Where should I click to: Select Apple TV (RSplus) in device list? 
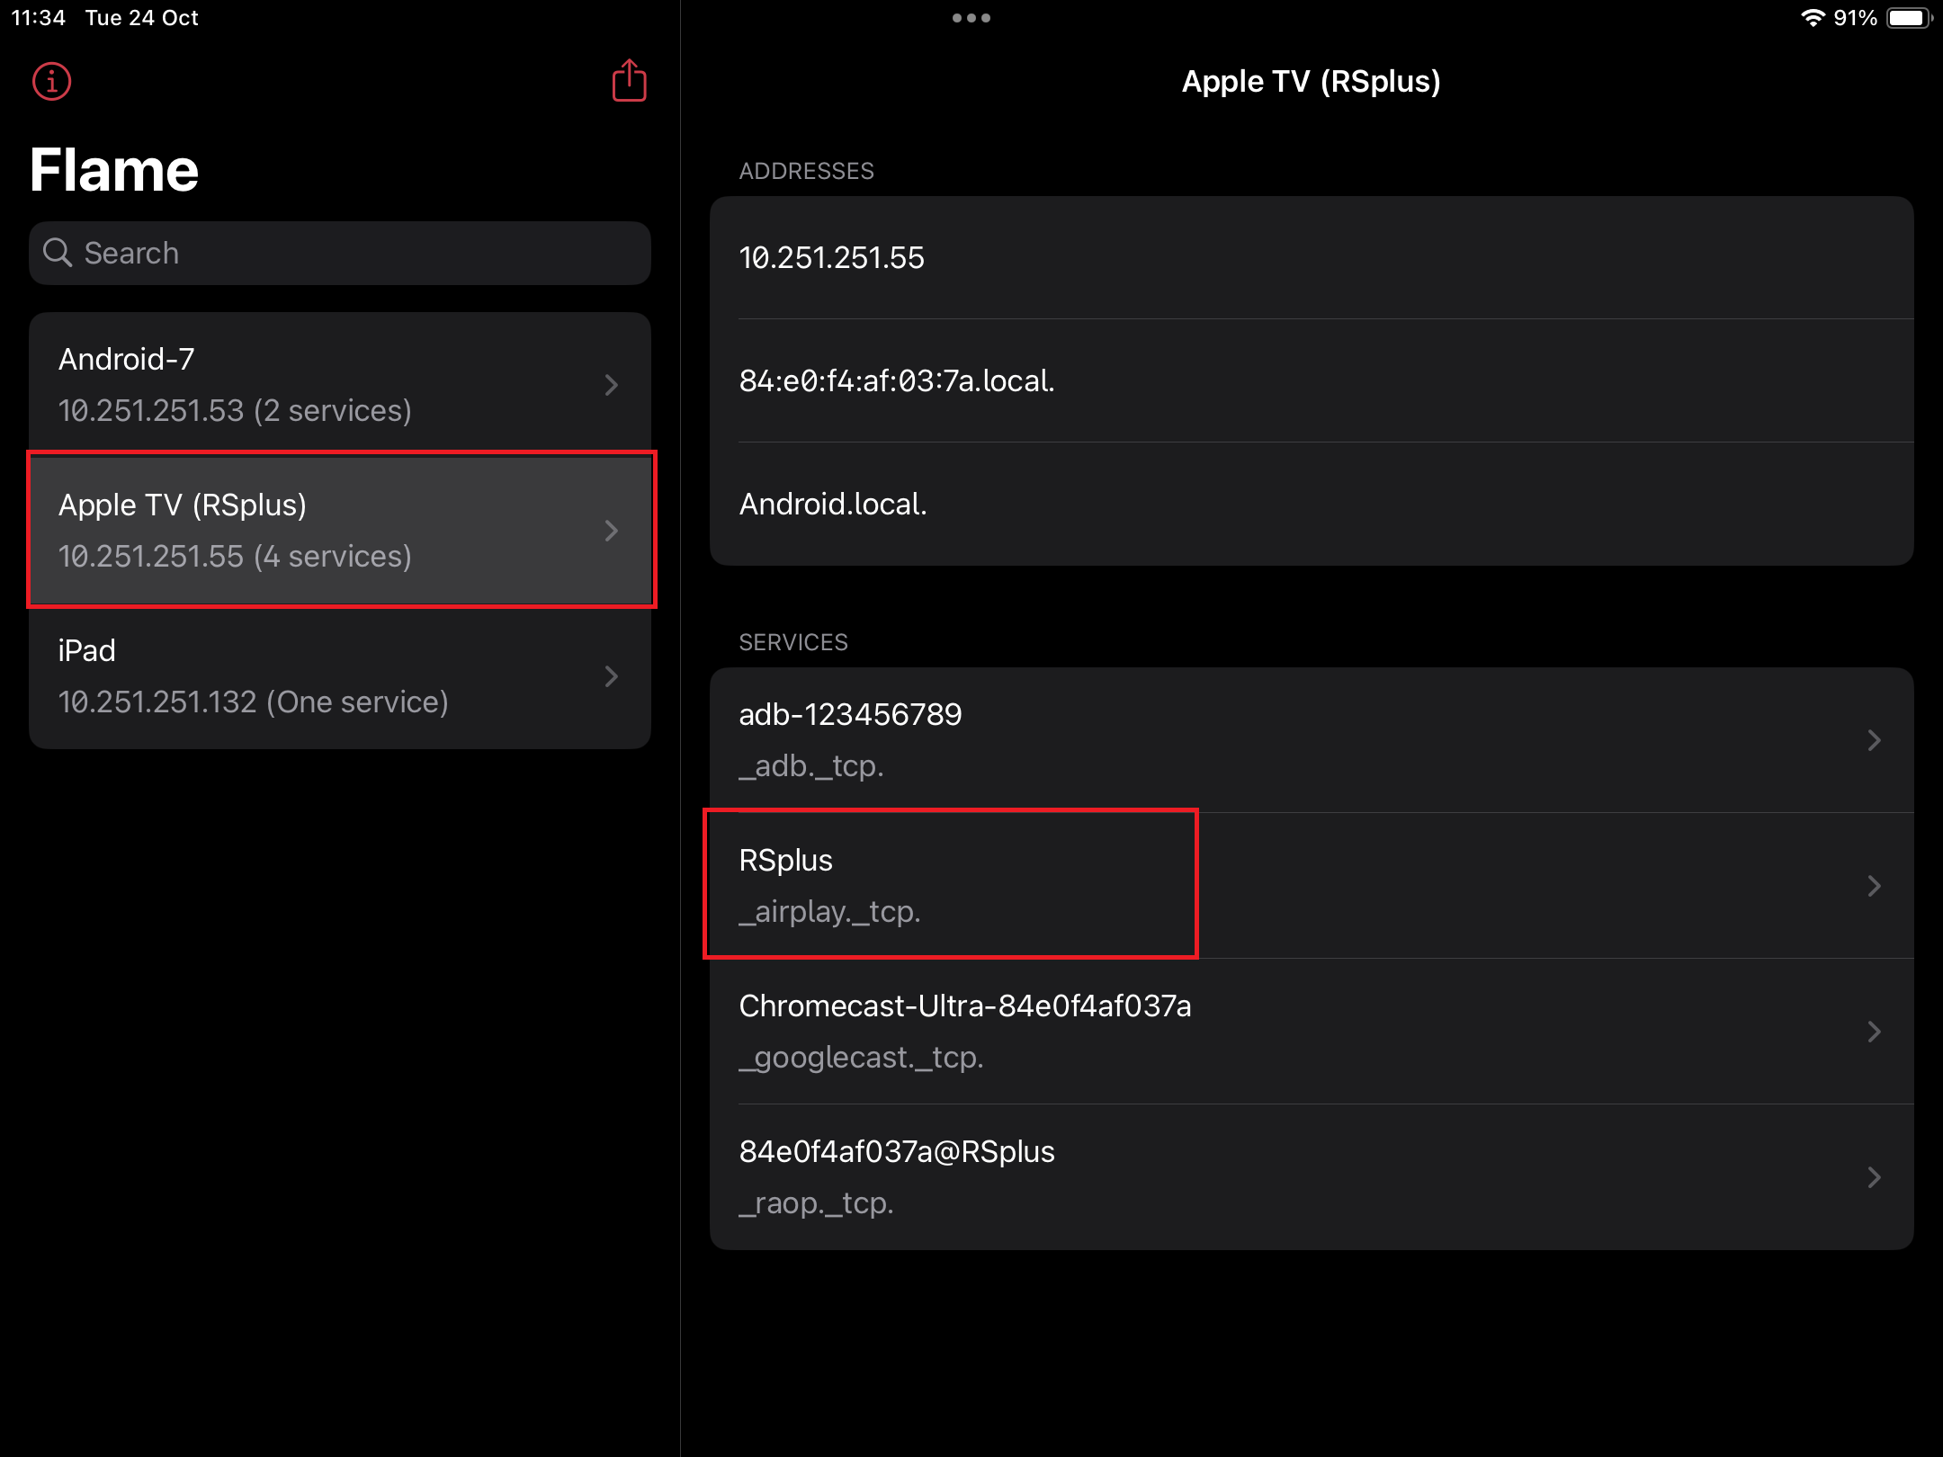point(339,530)
